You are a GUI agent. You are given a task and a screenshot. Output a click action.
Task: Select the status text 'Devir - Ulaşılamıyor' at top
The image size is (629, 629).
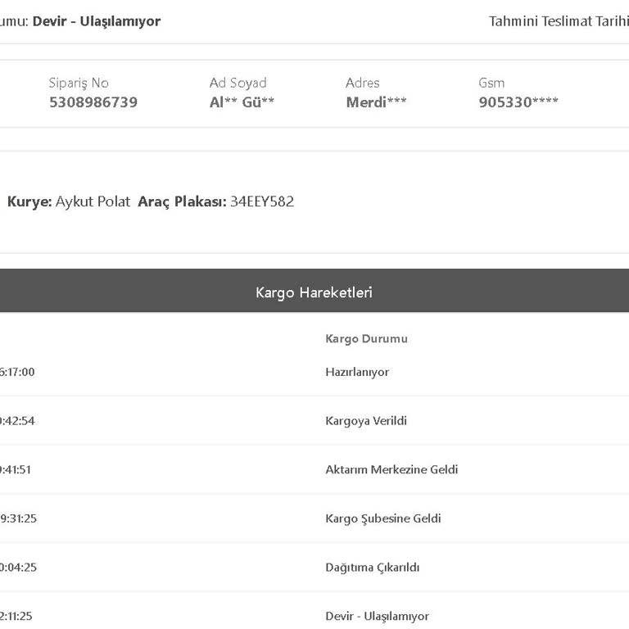click(97, 21)
